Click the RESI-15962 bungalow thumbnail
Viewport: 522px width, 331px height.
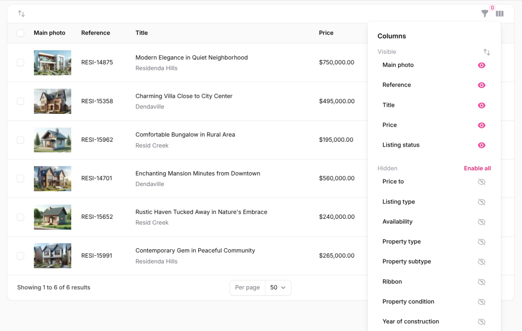52,140
